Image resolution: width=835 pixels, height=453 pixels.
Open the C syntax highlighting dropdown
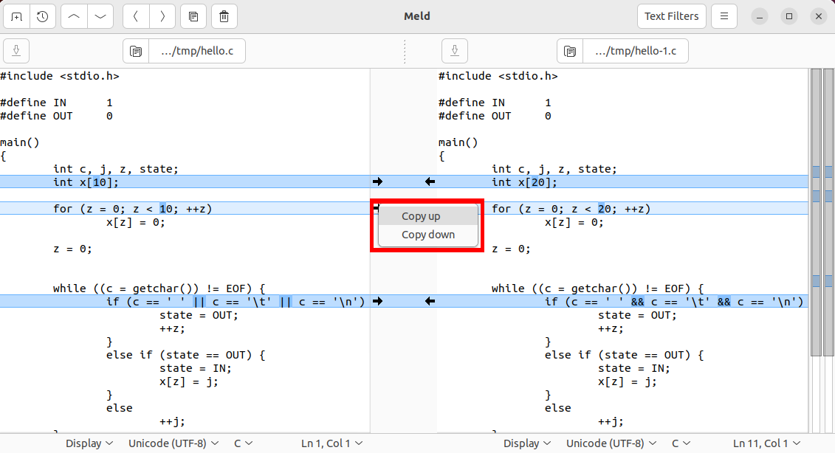tap(243, 443)
